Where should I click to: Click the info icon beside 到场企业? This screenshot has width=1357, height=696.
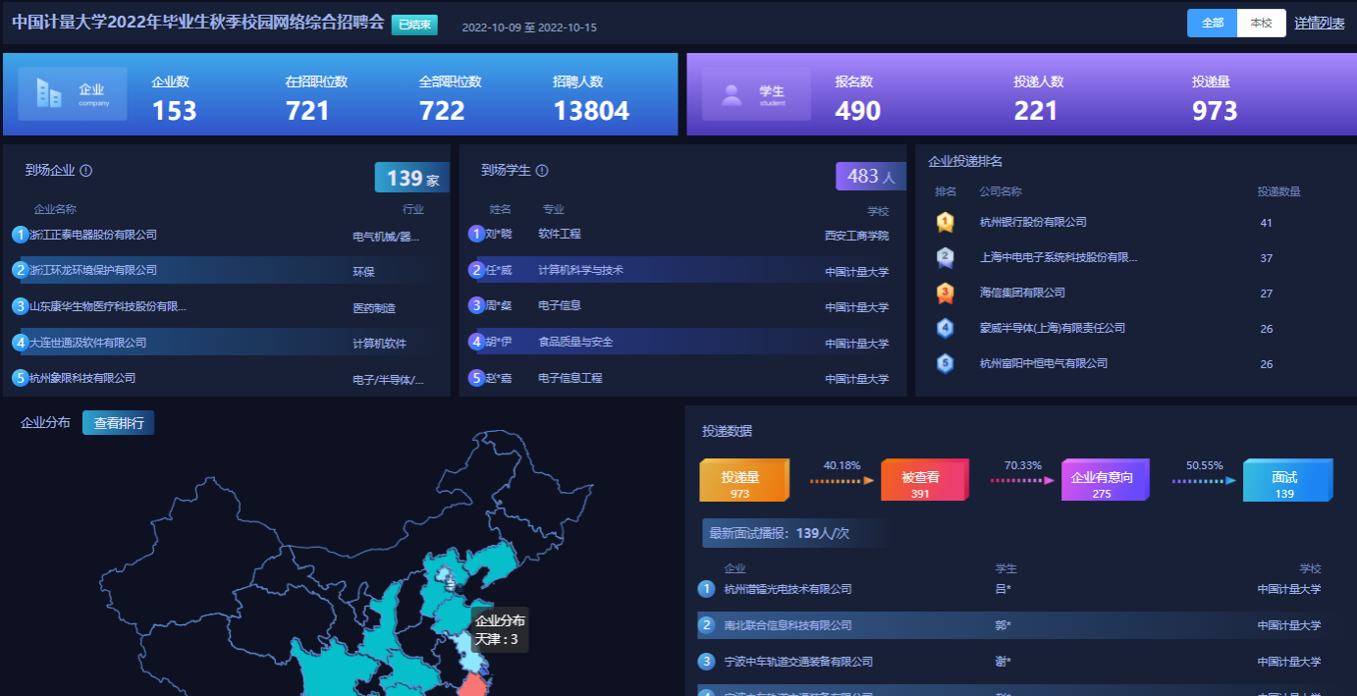[86, 171]
